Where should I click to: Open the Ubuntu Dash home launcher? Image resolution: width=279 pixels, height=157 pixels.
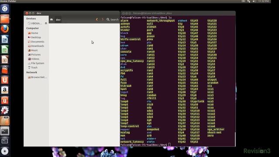coord(5,9)
